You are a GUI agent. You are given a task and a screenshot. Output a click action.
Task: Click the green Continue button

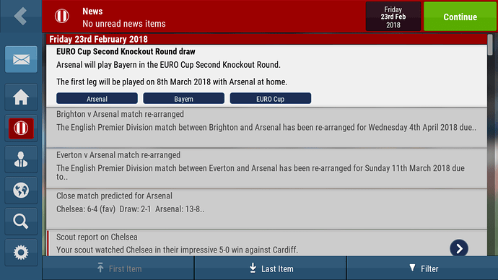point(460,17)
